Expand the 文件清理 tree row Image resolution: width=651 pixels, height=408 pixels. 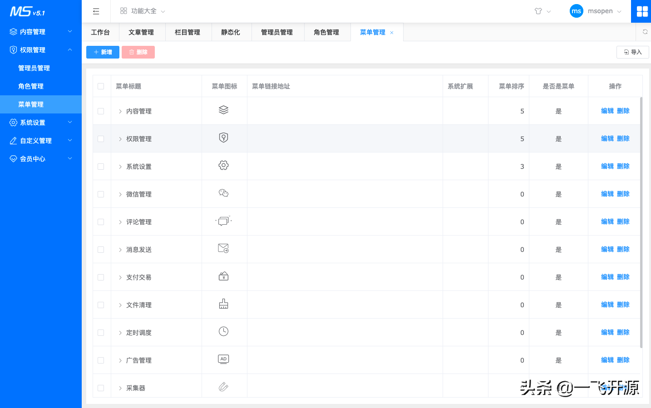click(x=119, y=305)
